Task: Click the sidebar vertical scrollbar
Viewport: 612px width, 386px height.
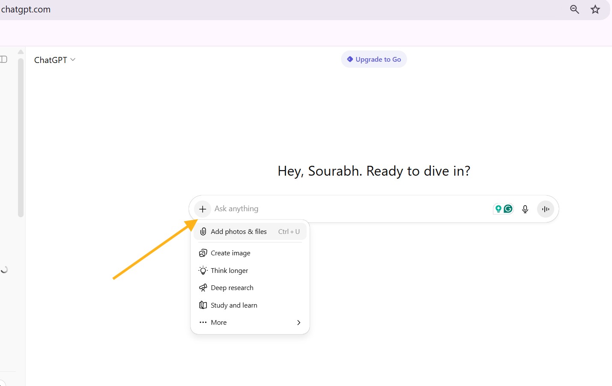Action: click(21, 137)
